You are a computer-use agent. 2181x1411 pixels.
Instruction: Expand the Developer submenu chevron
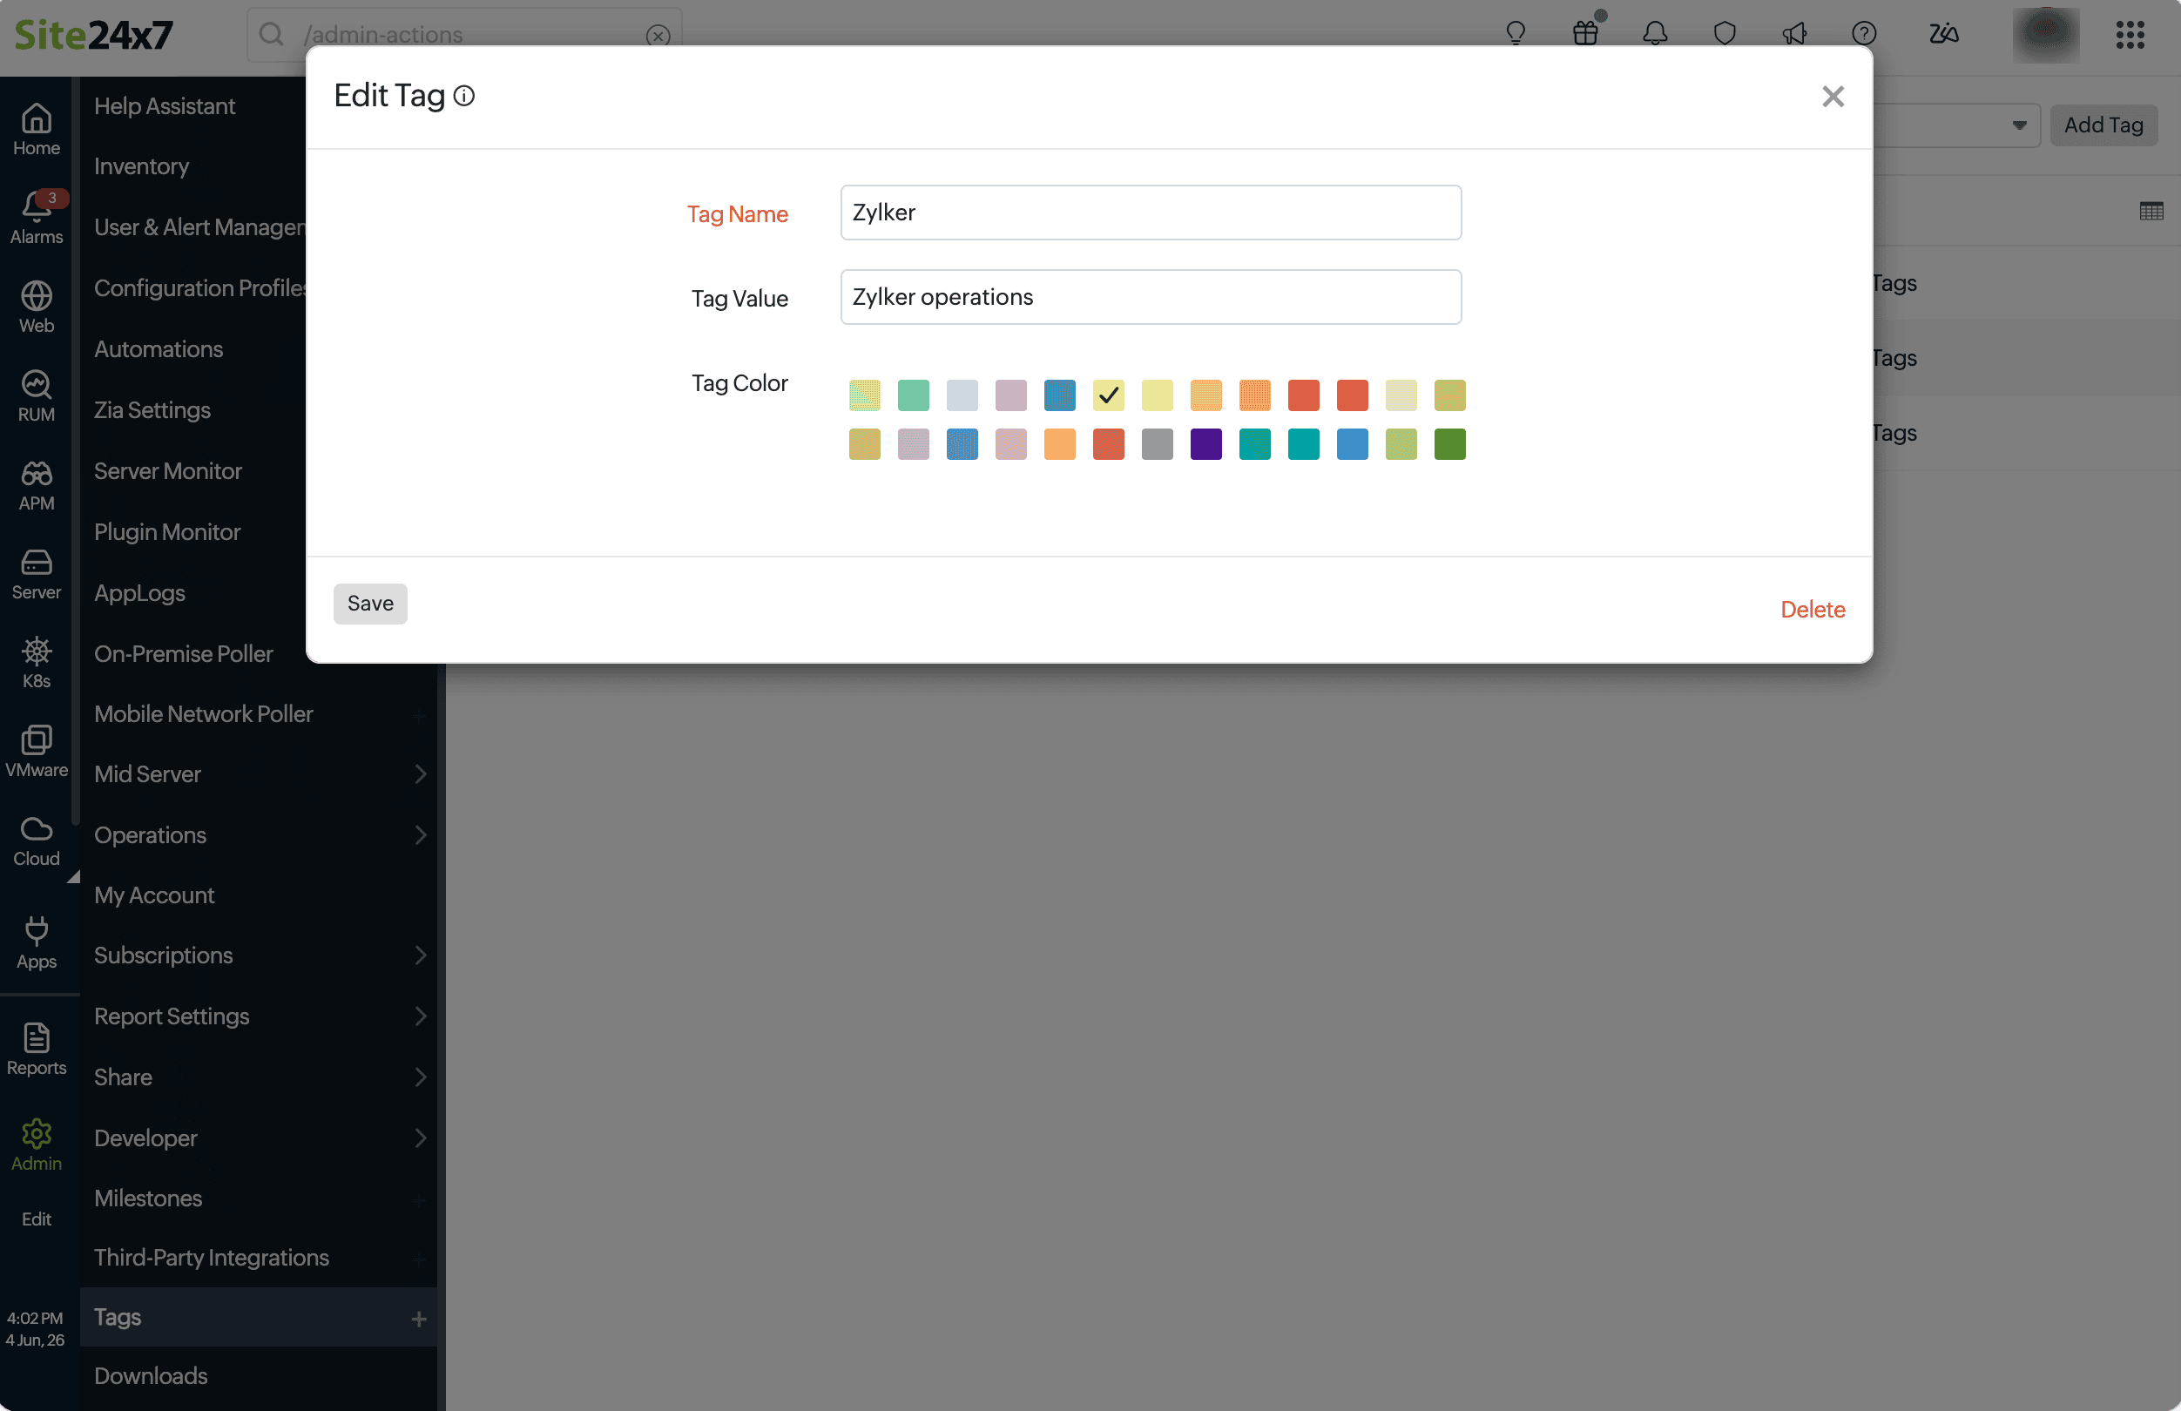[x=421, y=1138]
